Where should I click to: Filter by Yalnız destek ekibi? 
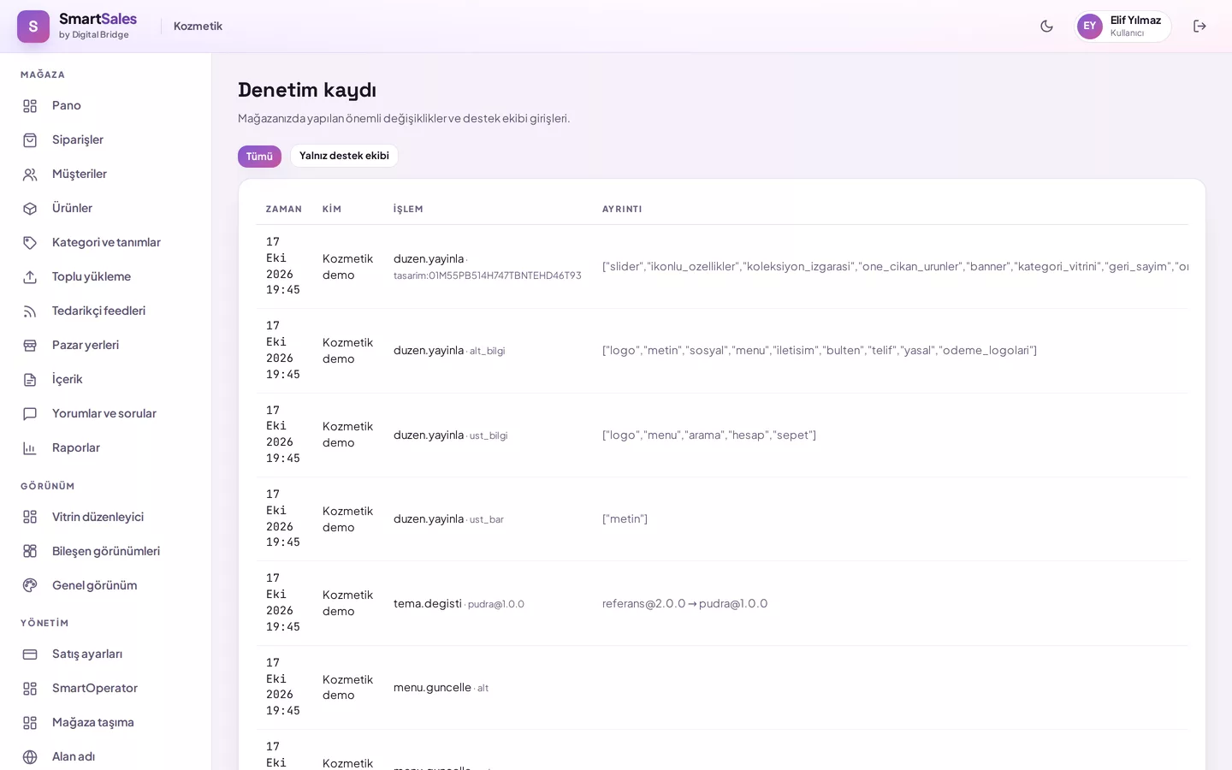click(344, 156)
